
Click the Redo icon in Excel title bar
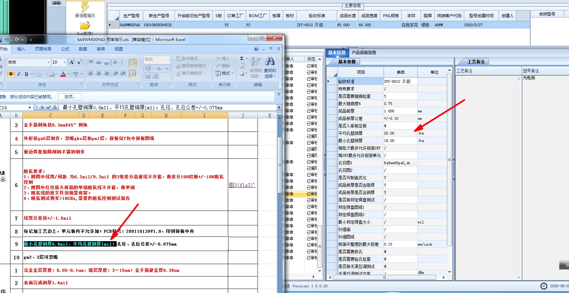[17, 40]
